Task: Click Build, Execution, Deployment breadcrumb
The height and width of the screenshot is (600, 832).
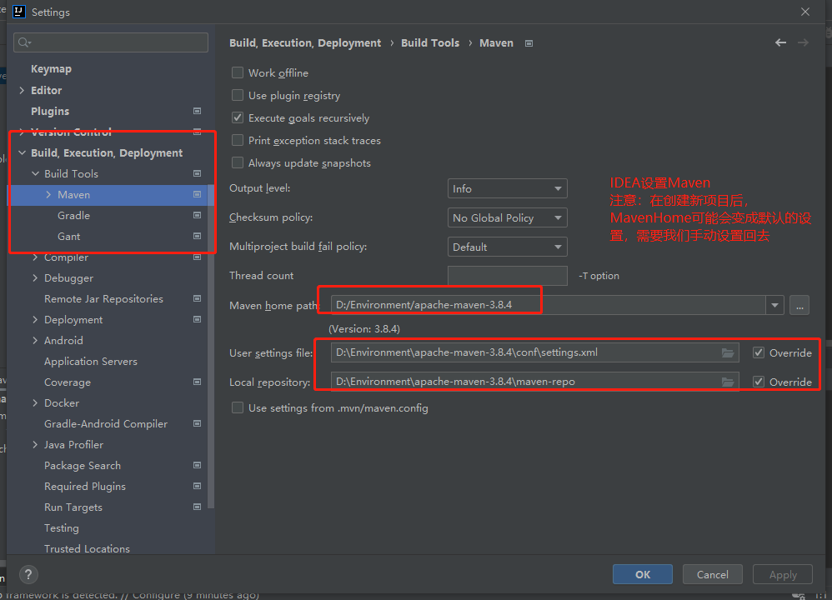Action: click(x=305, y=43)
